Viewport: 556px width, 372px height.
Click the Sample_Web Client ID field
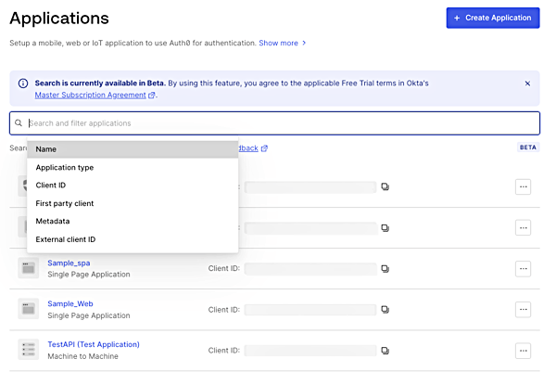(x=310, y=310)
